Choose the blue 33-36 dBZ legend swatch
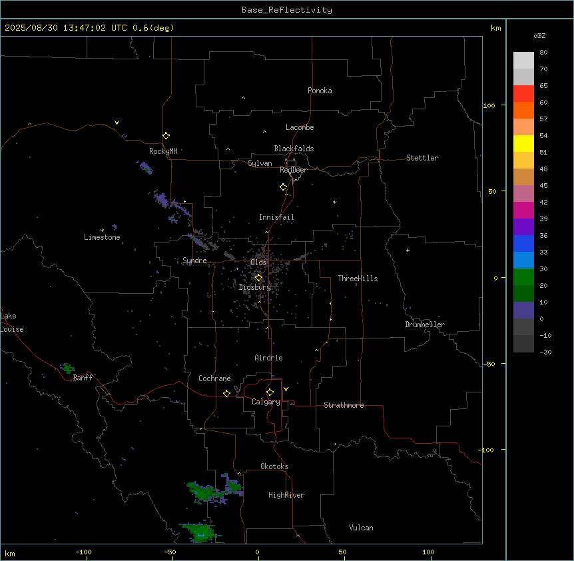Viewport: 574px width, 561px height. point(523,243)
